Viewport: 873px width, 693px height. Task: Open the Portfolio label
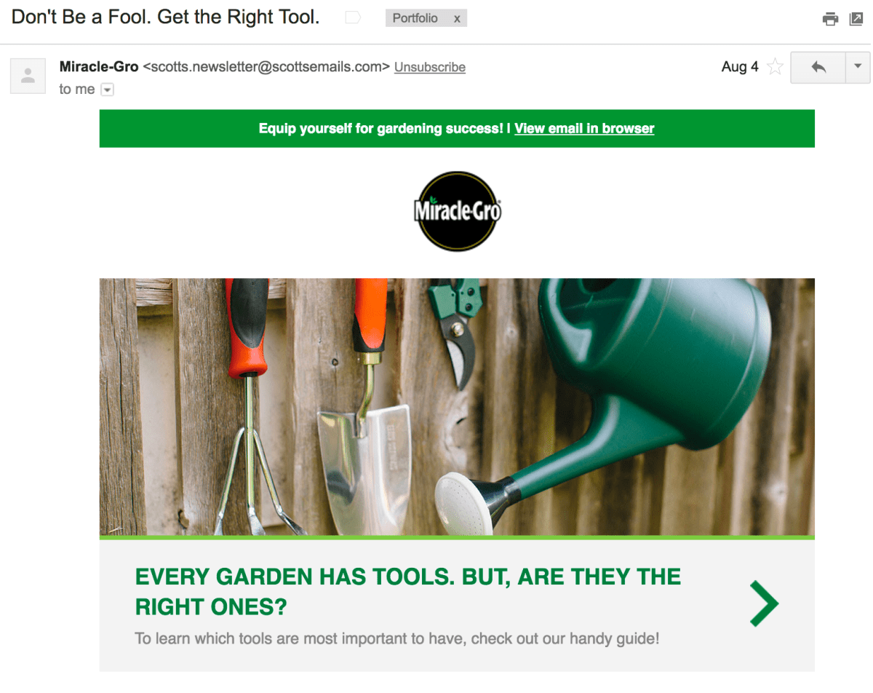[415, 19]
